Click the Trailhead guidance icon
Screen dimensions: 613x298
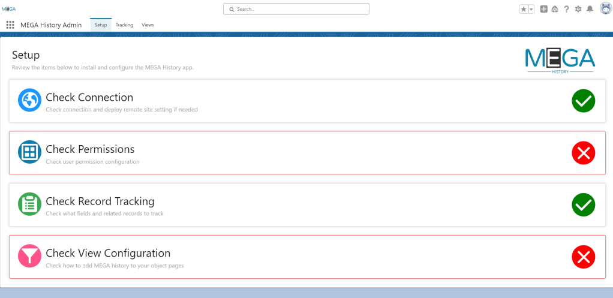point(555,9)
